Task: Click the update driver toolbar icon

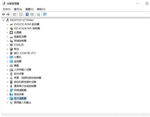Action: pos(38,14)
